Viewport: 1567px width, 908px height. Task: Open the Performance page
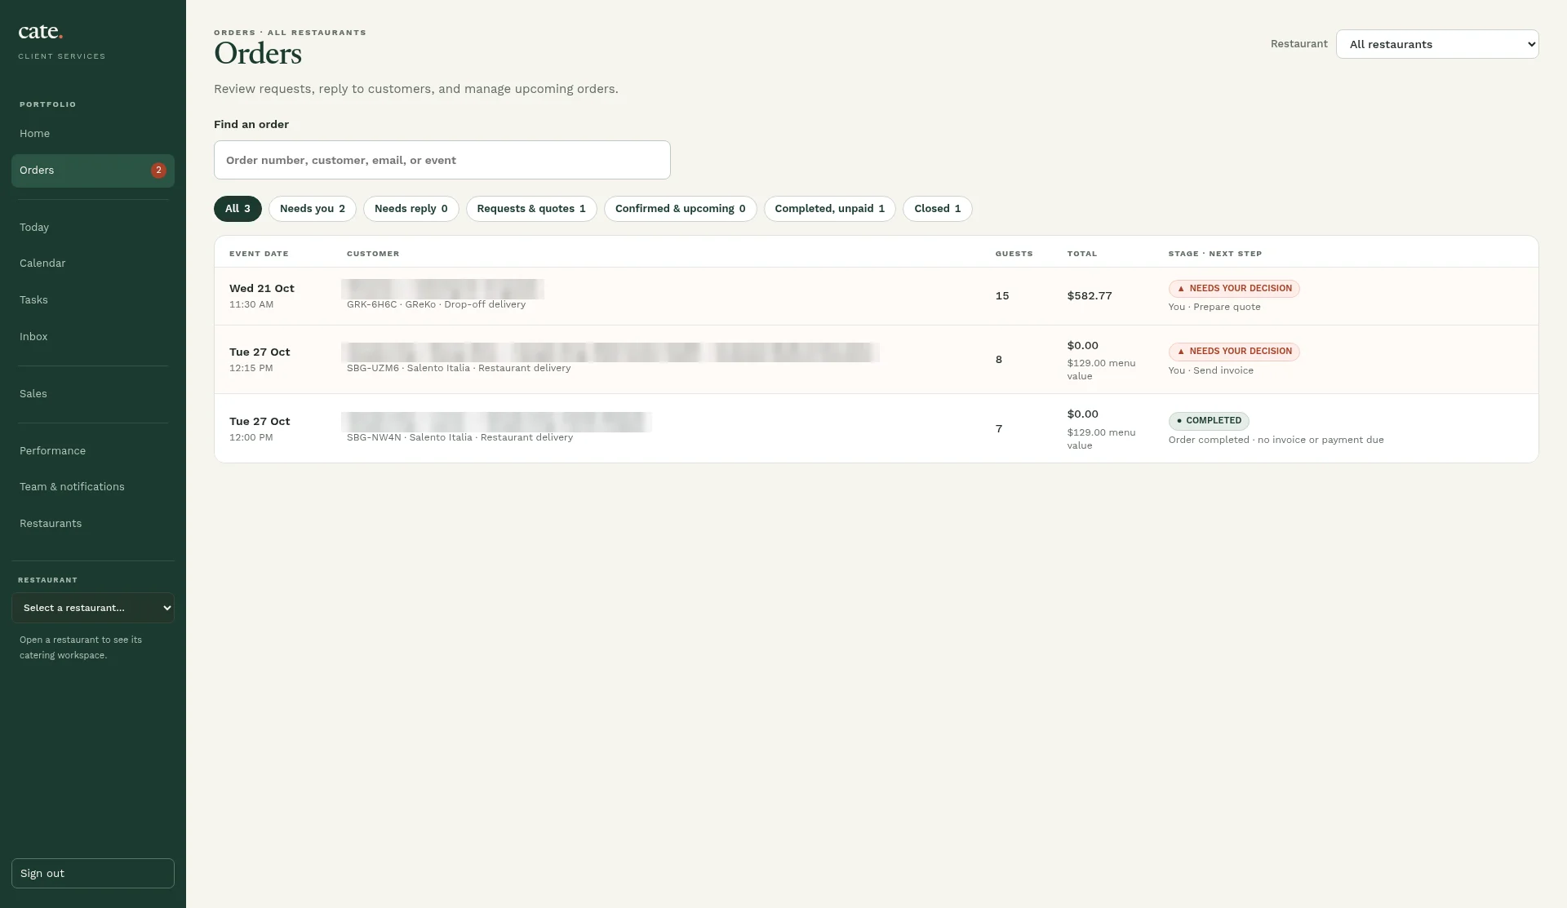(x=93, y=451)
